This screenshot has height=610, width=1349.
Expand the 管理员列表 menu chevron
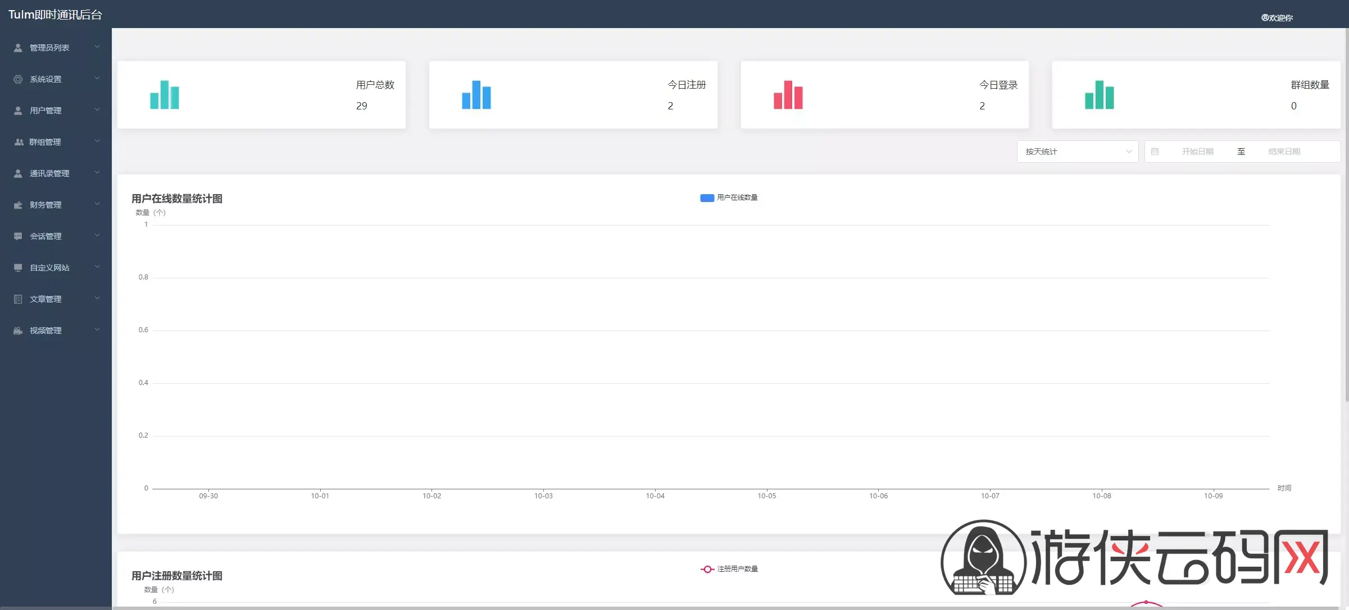tap(97, 47)
